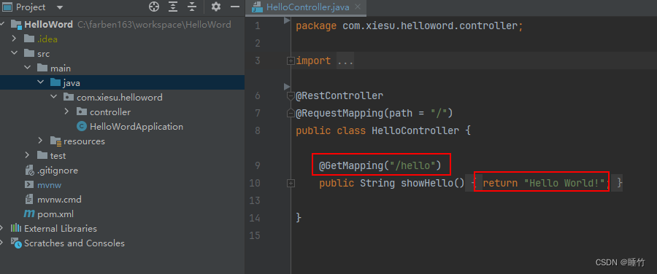
Task: Toggle fold at @RequestMapping line
Action: click(x=291, y=114)
